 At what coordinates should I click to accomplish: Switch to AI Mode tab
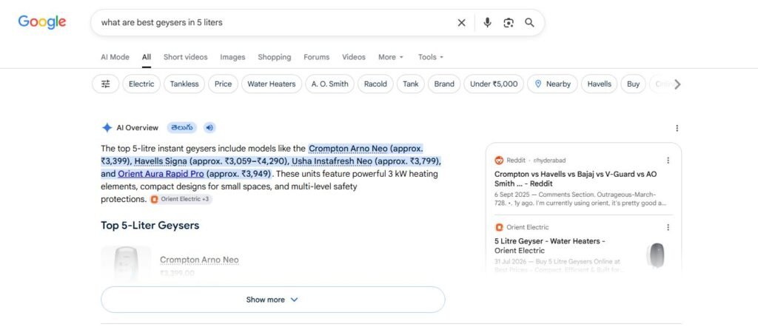[115, 57]
